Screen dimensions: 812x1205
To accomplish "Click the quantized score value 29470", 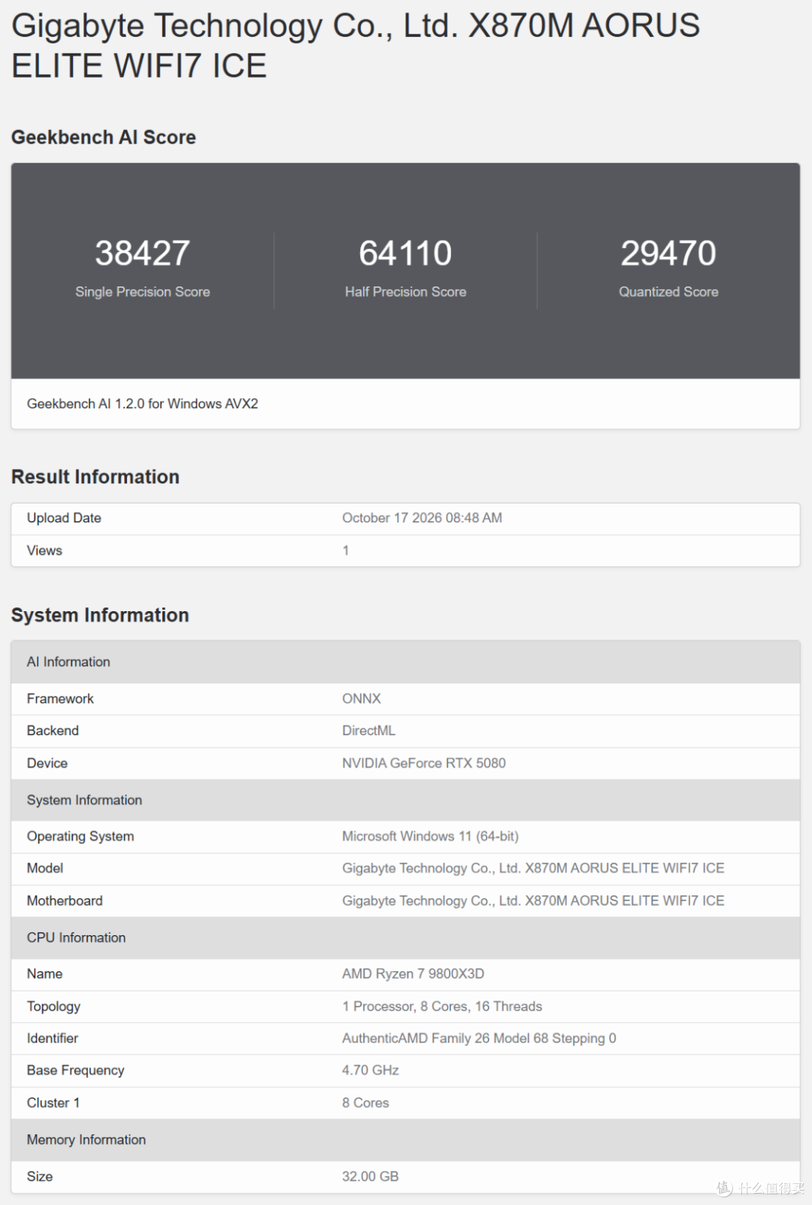I will (668, 253).
